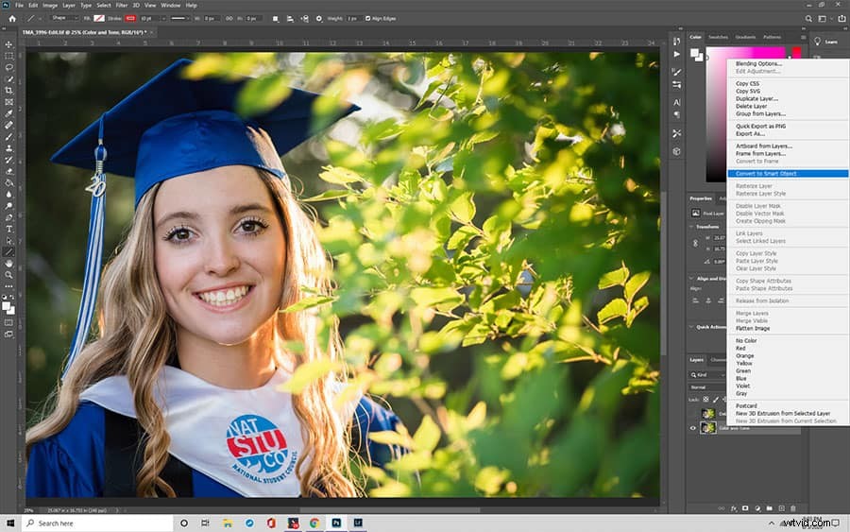Open the Window menu

[171, 6]
